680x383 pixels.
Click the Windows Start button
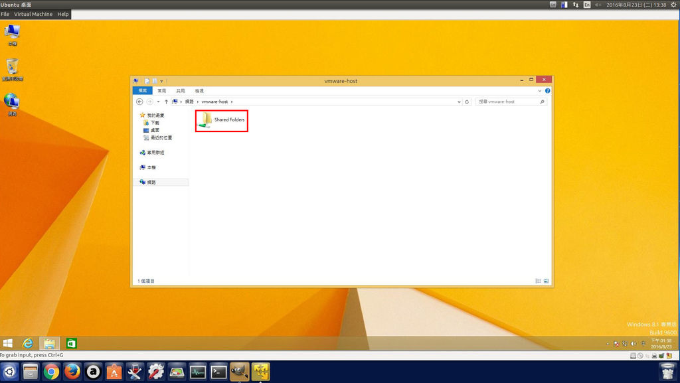(8, 344)
